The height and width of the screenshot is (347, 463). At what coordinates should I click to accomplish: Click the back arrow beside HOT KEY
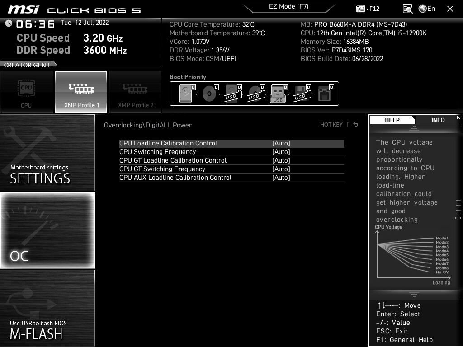point(356,125)
